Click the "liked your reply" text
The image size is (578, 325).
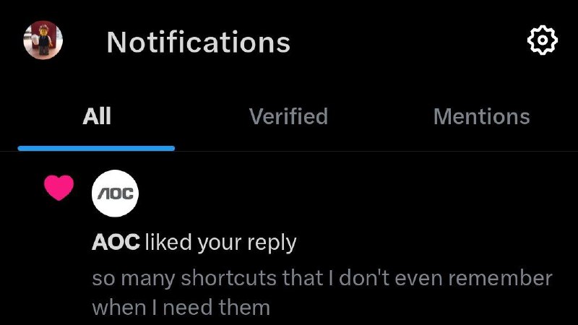click(220, 243)
